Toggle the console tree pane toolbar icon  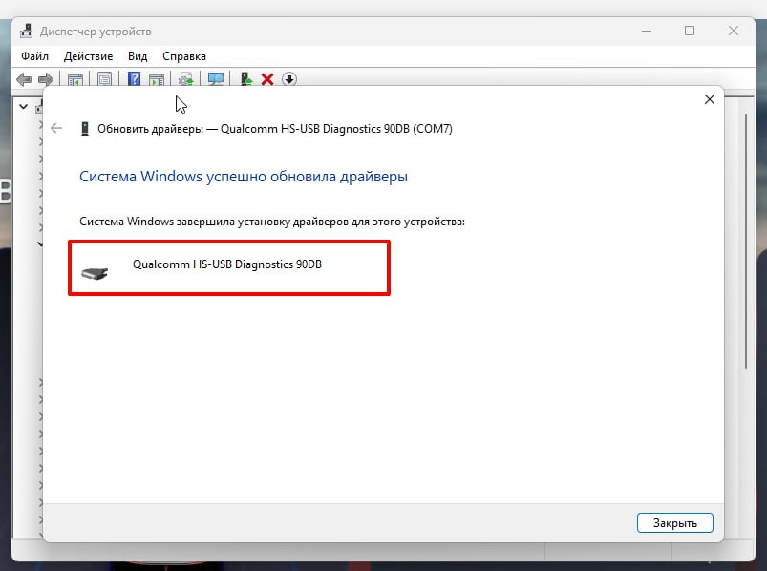pyautogui.click(x=75, y=79)
